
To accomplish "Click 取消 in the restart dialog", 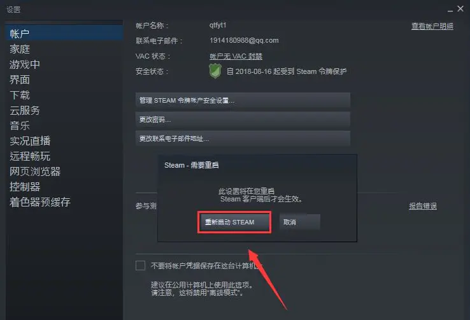I will pyautogui.click(x=300, y=222).
